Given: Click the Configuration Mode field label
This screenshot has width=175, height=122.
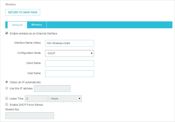Looking at the screenshot, I should coord(29,53).
